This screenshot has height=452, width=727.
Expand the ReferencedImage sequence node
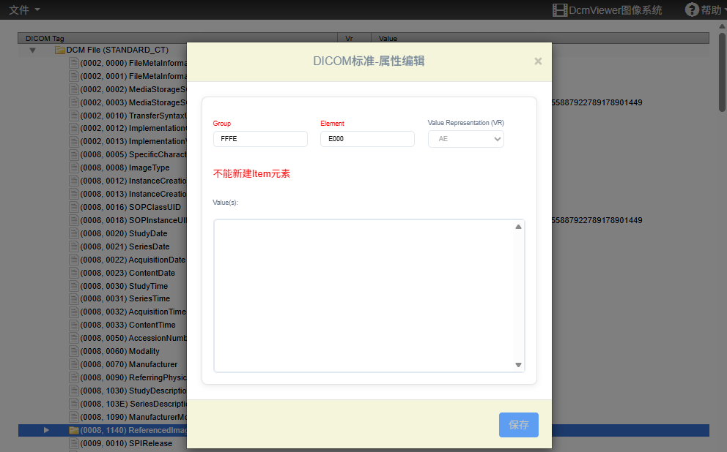(46, 430)
